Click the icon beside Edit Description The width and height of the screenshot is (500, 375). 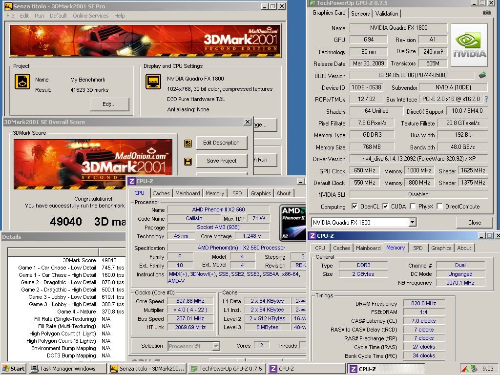point(188,143)
